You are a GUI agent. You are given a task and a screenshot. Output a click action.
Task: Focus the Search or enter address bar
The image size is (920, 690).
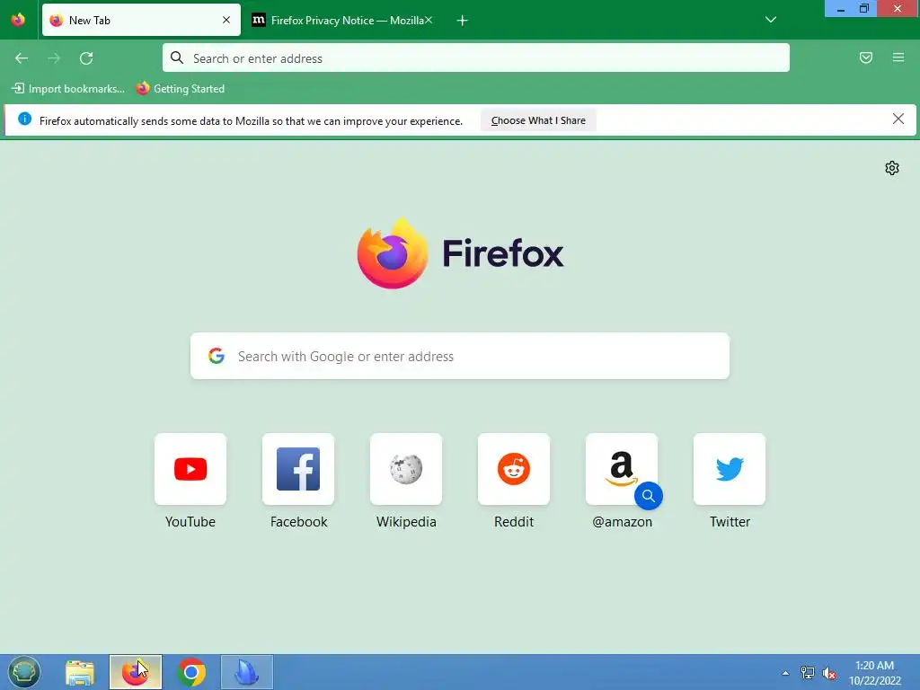click(x=476, y=57)
